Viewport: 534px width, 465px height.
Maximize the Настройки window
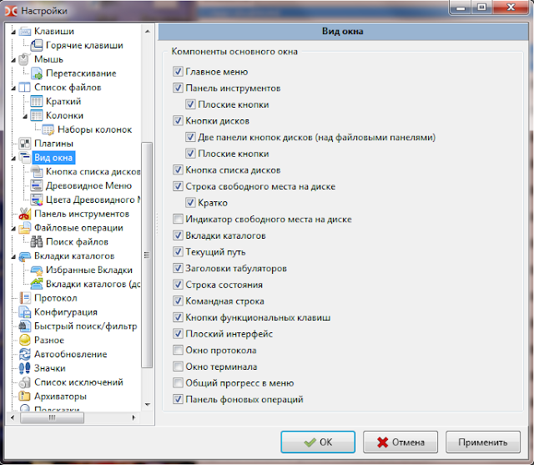click(x=481, y=8)
